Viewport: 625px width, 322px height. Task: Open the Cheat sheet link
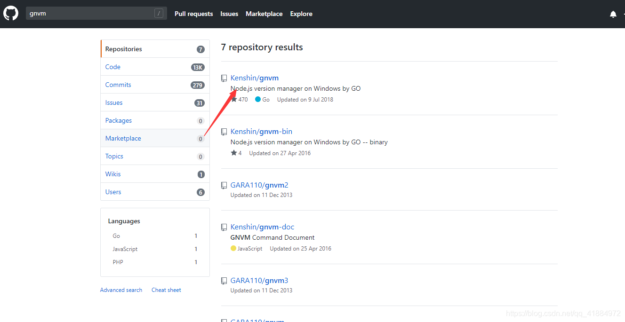(166, 290)
